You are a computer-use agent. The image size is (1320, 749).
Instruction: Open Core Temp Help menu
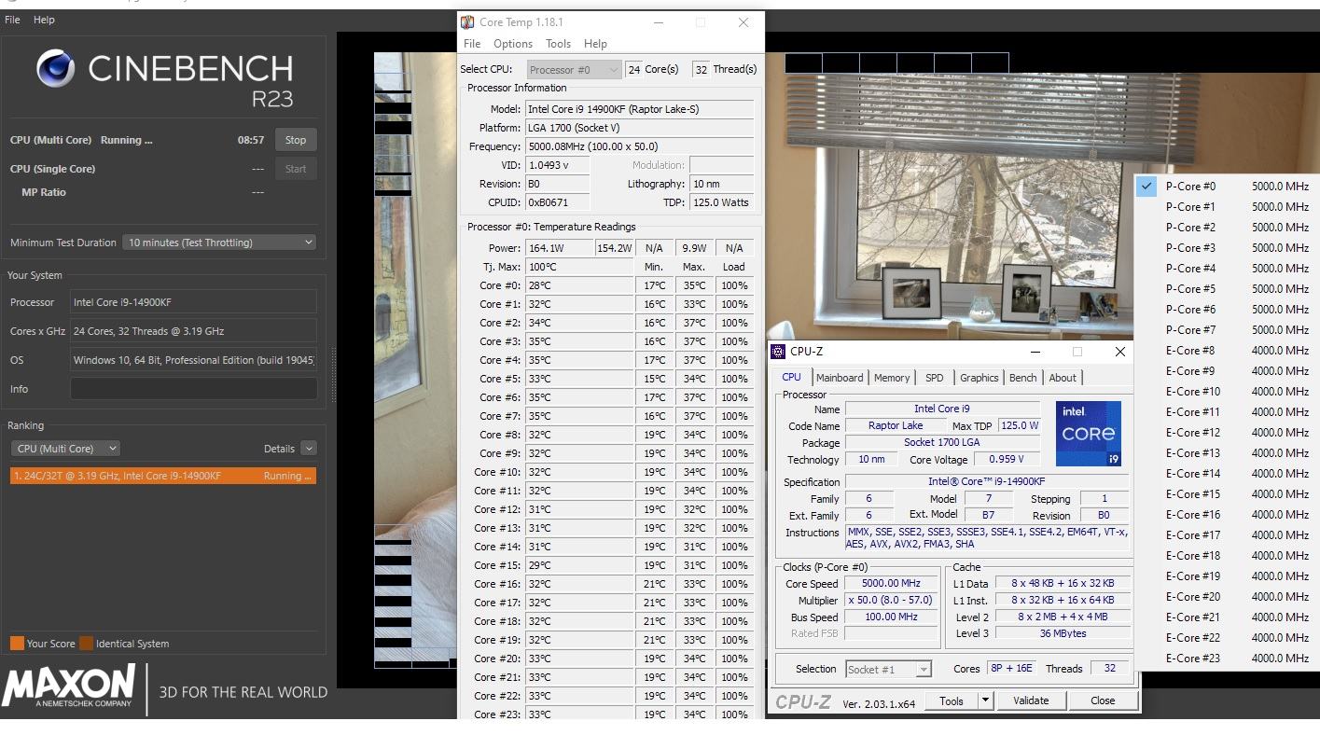(595, 44)
